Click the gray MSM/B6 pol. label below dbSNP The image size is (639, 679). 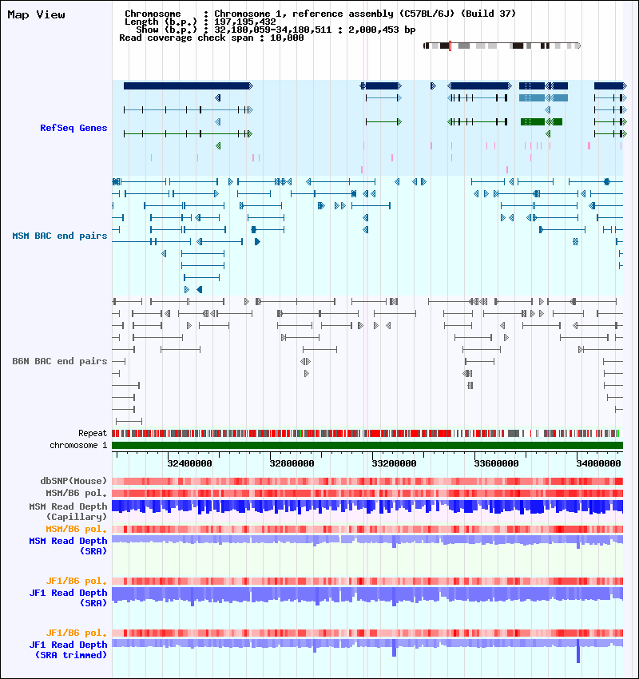pyautogui.click(x=77, y=493)
